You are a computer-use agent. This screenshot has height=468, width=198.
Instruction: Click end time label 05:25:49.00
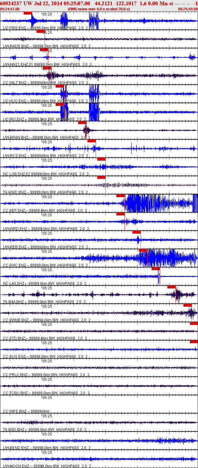click(x=188, y=9)
